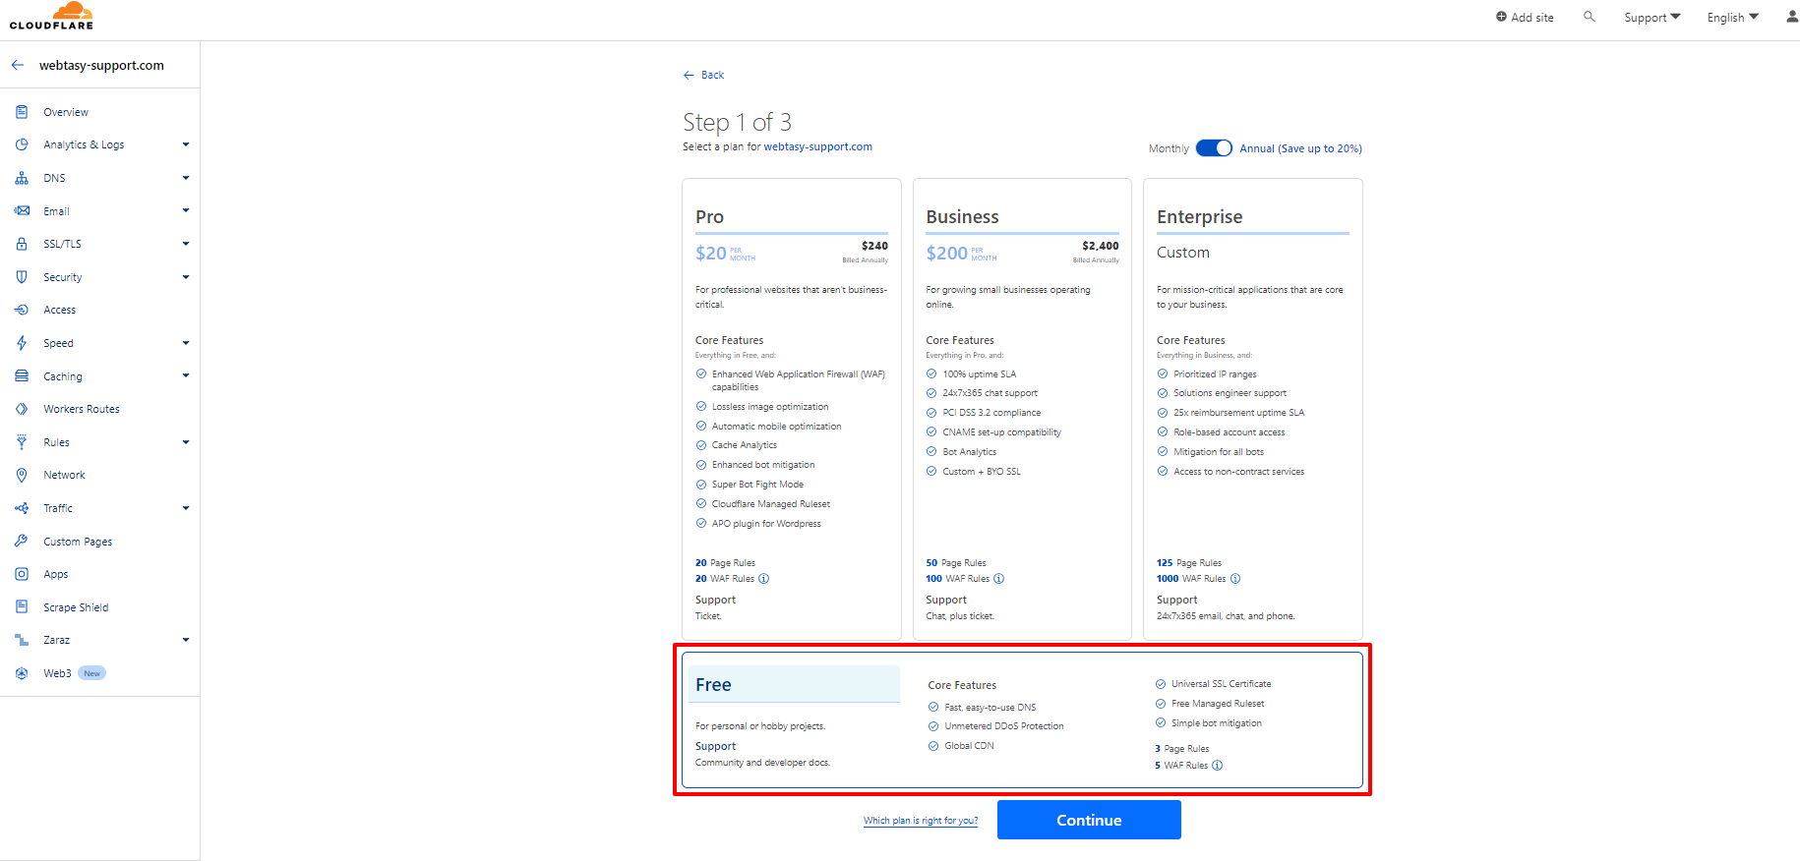Click the Apps sidebar icon

(x=22, y=574)
